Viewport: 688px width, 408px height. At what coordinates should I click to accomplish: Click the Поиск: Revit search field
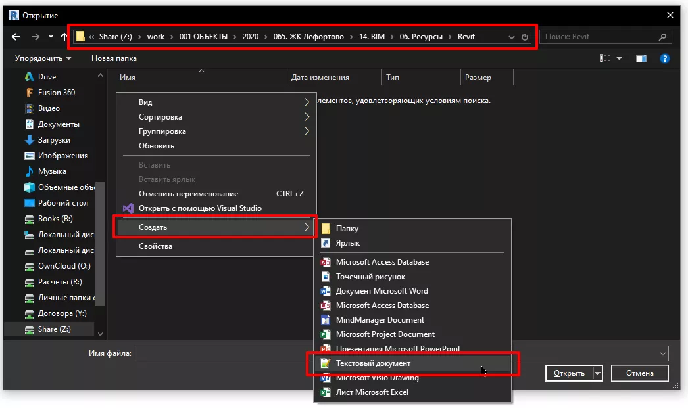[x=599, y=37]
